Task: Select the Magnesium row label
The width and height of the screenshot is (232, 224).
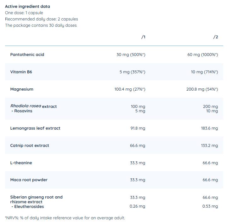Action: point(22,89)
